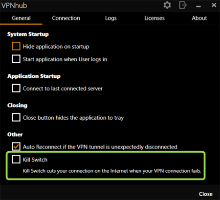Image resolution: width=220 pixels, height=200 pixels.
Task: Click the Close button at bottom
Action: tap(206, 194)
